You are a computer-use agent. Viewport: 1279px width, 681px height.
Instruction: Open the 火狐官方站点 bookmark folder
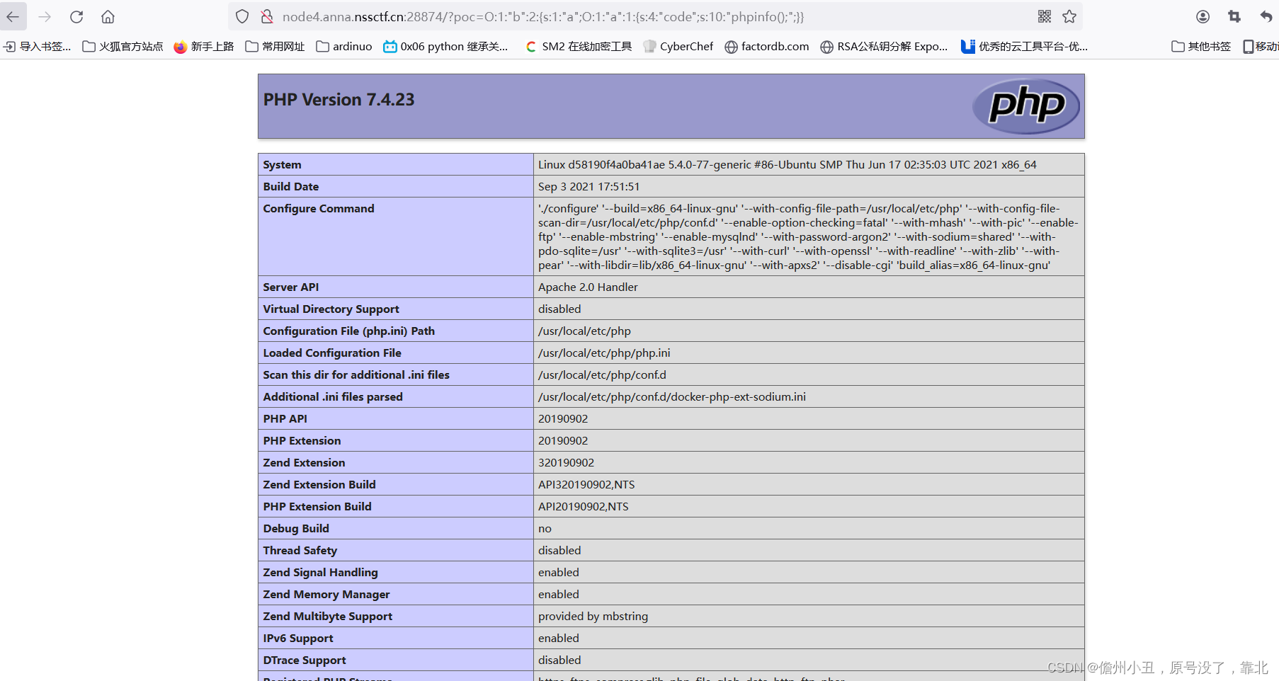pyautogui.click(x=123, y=46)
